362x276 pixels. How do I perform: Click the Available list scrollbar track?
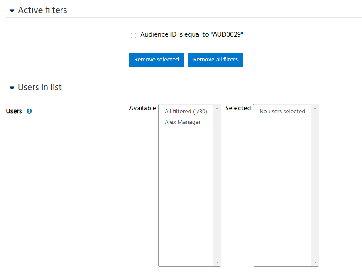pos(217,183)
